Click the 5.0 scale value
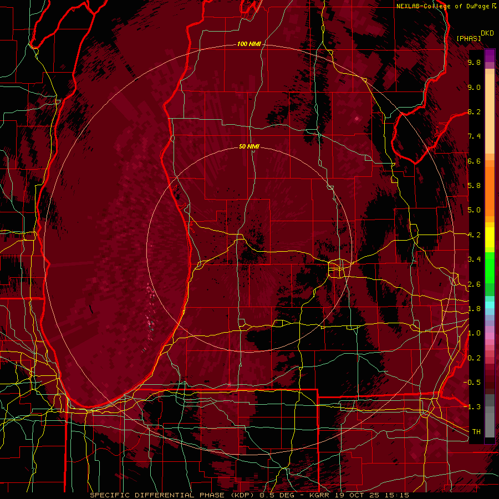 [474, 210]
